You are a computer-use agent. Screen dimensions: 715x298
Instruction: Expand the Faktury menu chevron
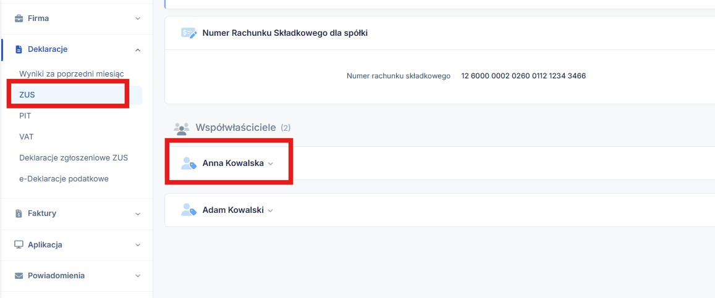tap(138, 213)
